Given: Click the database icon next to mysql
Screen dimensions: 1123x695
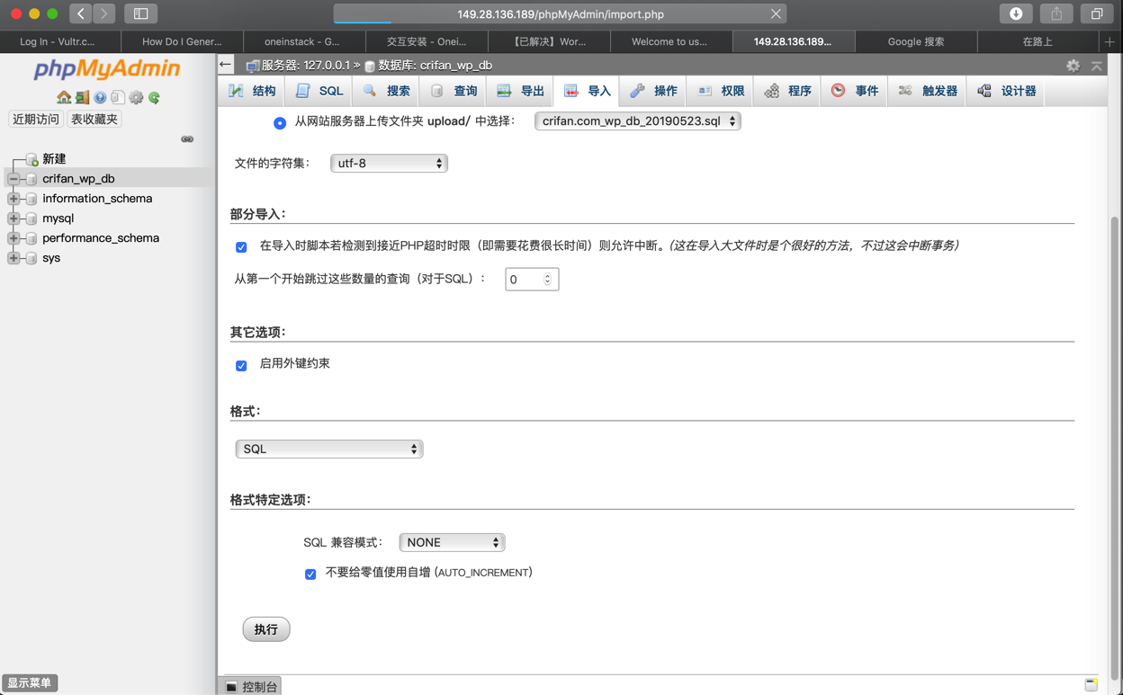Looking at the screenshot, I should tap(31, 218).
